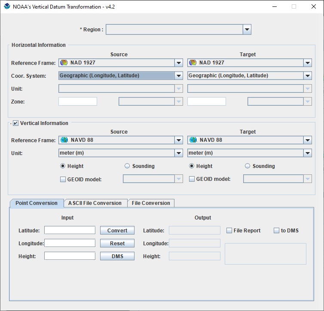Screen dimensions: 324x311
Task: Click the Convert button
Action: coord(117,231)
